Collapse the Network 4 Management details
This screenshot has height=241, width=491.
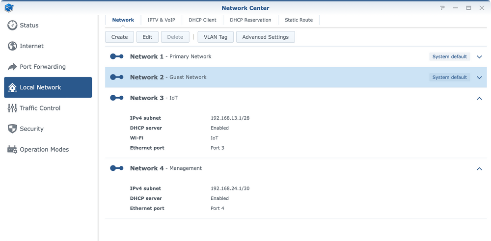pos(479,169)
